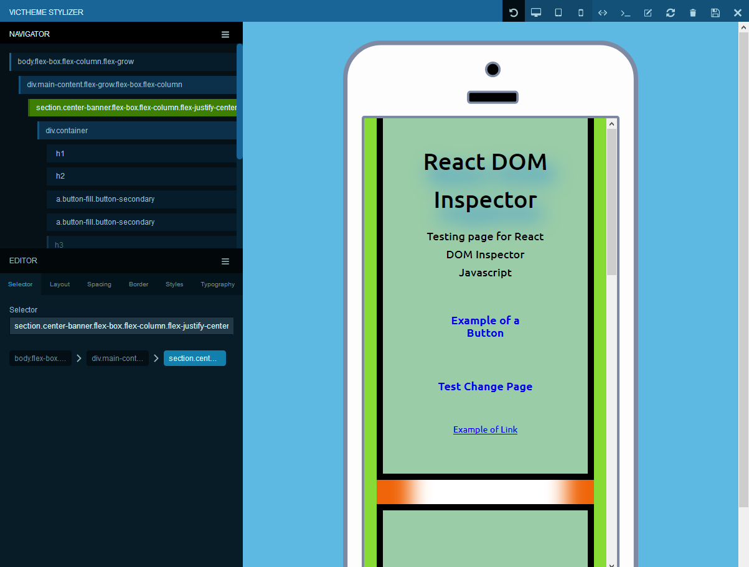The height and width of the screenshot is (567, 749).
Task: Click the NAVIGATOR panel title
Action: pyautogui.click(x=29, y=34)
